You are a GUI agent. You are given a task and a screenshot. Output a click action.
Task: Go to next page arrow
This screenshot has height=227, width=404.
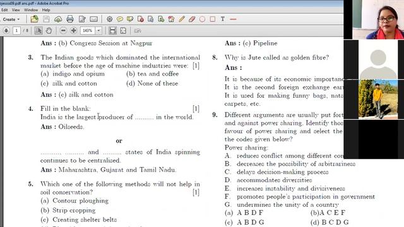[x=6, y=31]
